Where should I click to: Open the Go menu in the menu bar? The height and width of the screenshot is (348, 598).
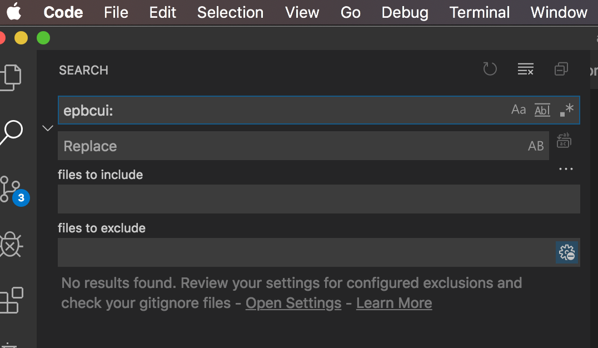(350, 12)
